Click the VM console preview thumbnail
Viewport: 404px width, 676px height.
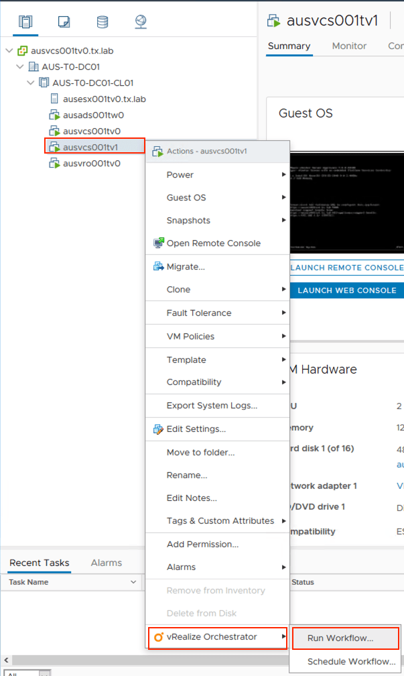pos(346,203)
